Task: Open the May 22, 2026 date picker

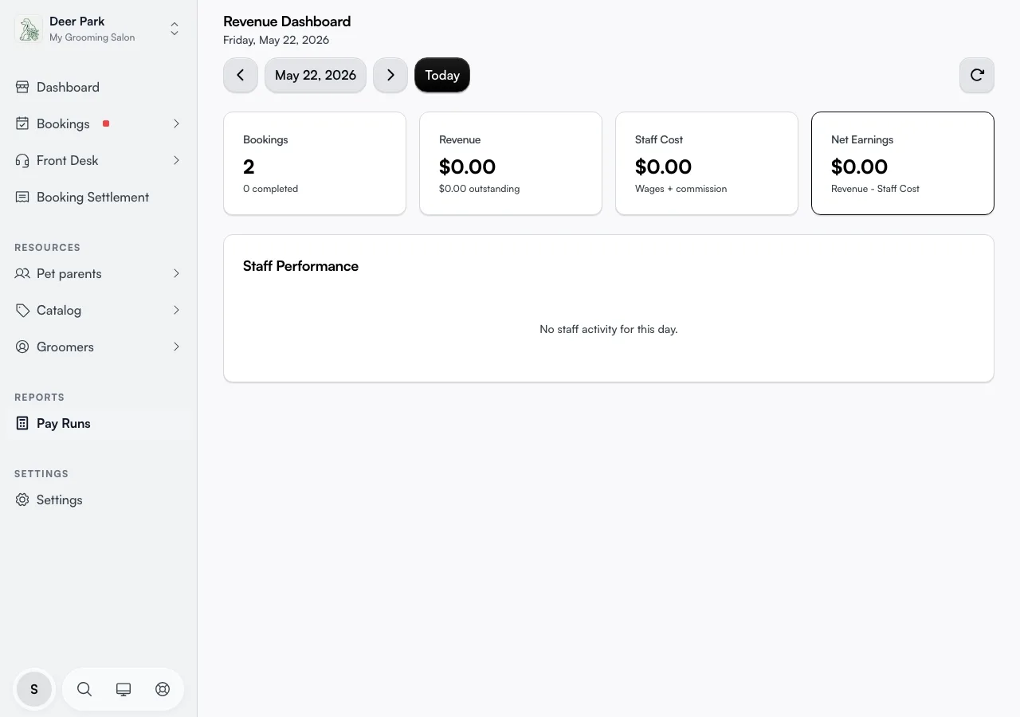Action: pos(316,75)
